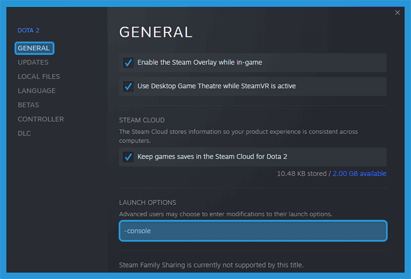Open the 2.00 GB available link
Viewport: 411px width, 279px height.
360,173
